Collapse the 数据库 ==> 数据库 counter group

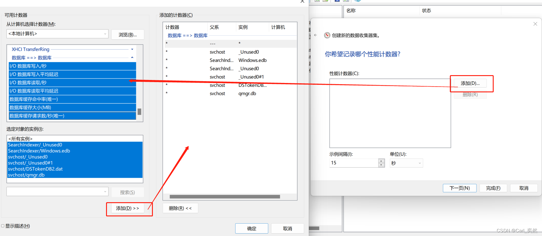click(x=132, y=57)
